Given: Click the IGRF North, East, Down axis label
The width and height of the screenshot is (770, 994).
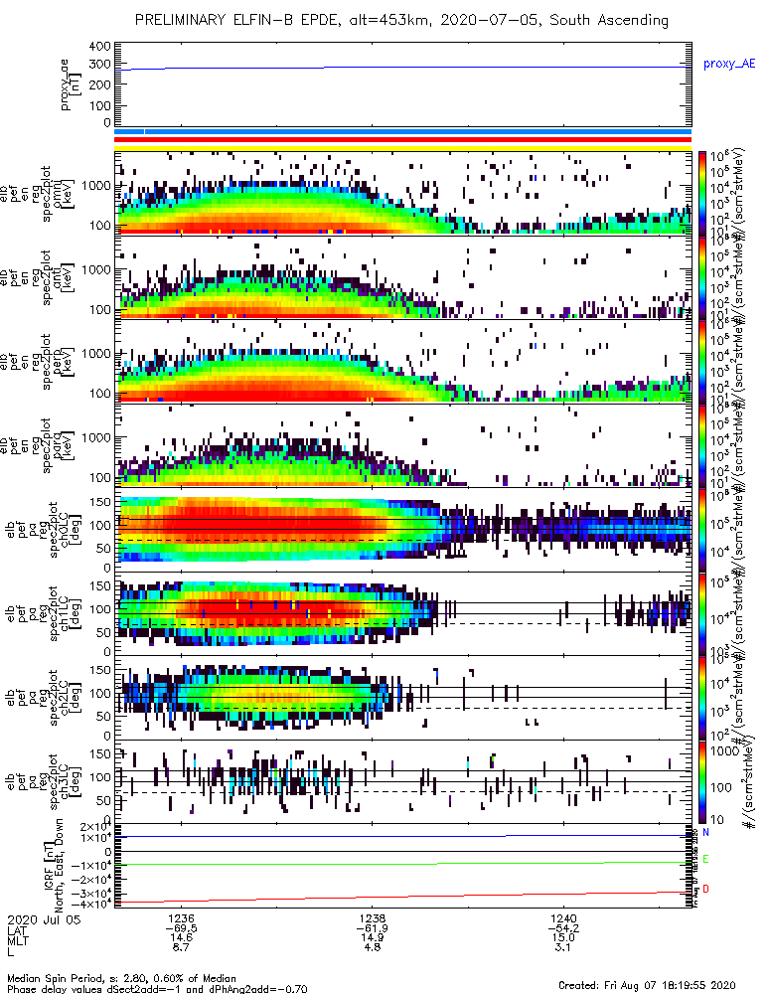Looking at the screenshot, I should [x=54, y=865].
